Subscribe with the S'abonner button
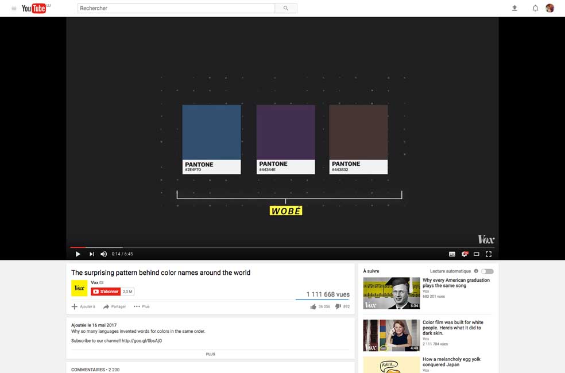 point(106,292)
